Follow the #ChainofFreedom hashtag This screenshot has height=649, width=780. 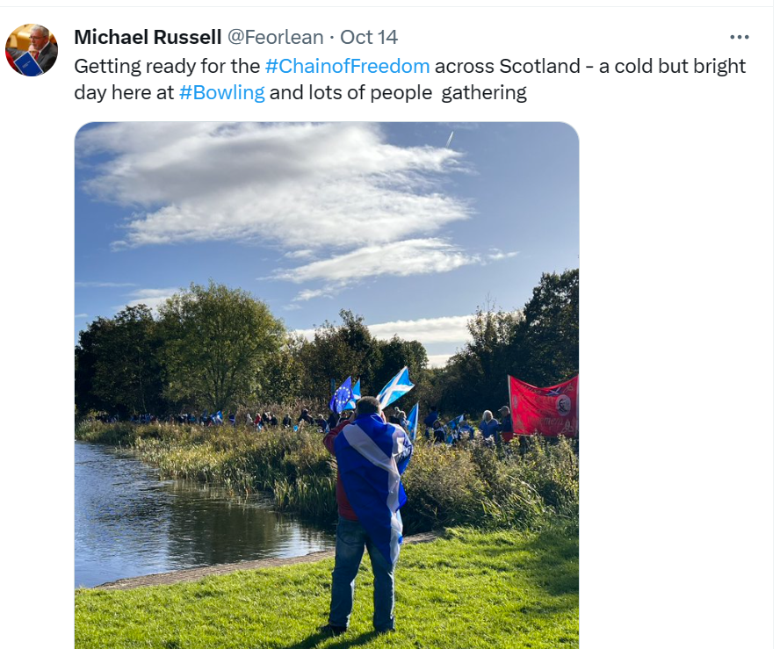coord(347,66)
